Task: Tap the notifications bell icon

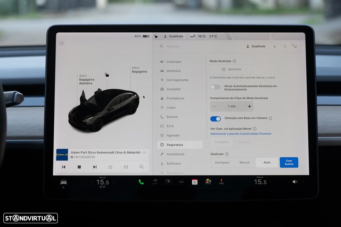Action: (275, 46)
